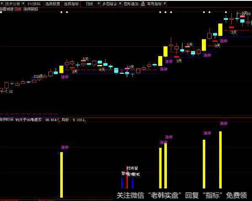This screenshot has width=252, height=201.
Task: Click the 选择指标 button
Action: [x=71, y=4]
